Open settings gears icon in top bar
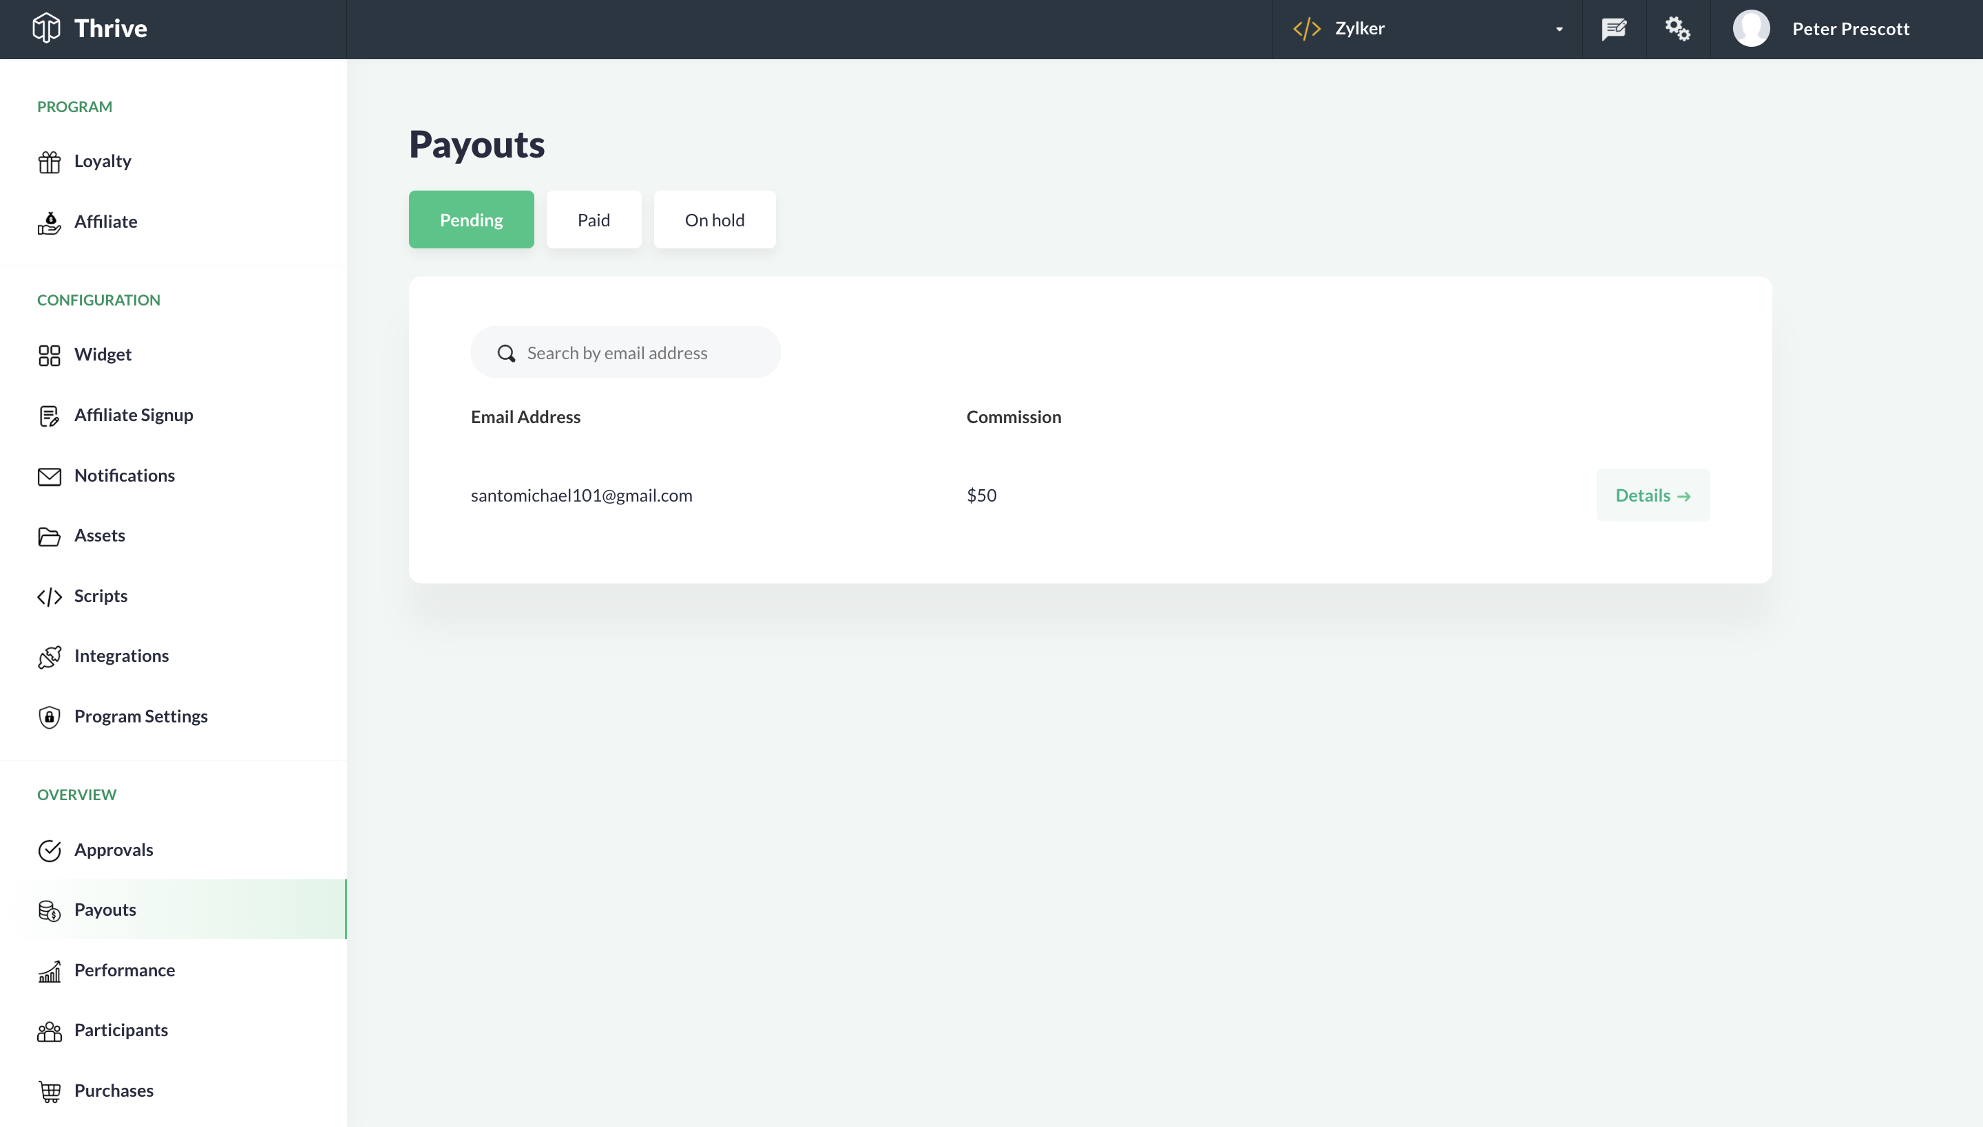The width and height of the screenshot is (1983, 1127). [x=1678, y=30]
